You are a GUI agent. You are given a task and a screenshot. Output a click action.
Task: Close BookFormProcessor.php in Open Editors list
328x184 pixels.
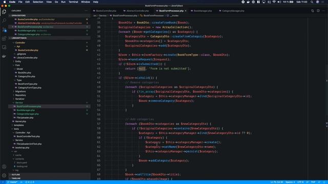pyautogui.click(x=12, y=27)
